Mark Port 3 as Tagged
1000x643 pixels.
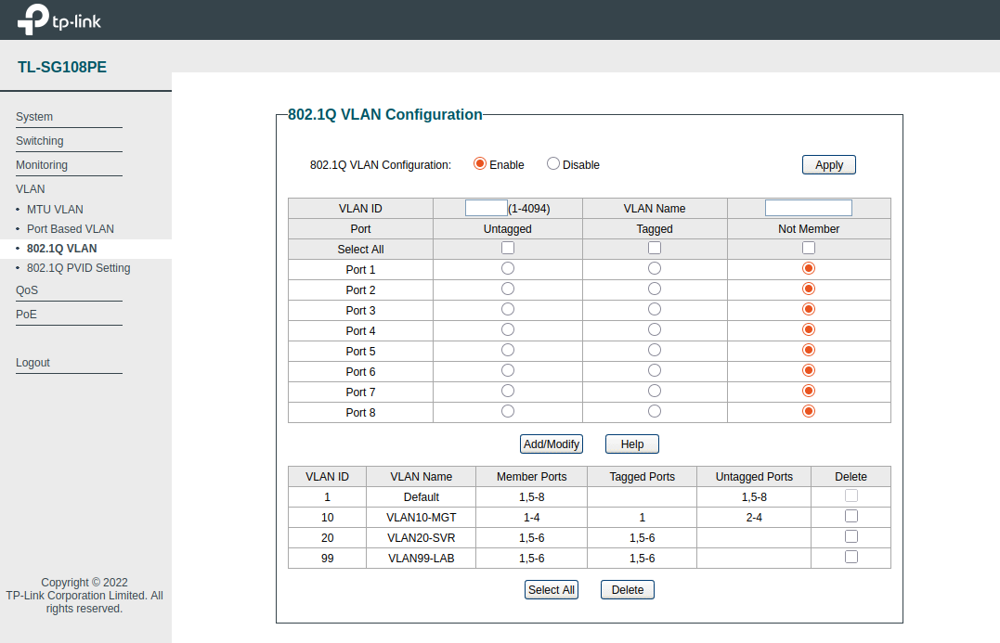[x=654, y=308]
